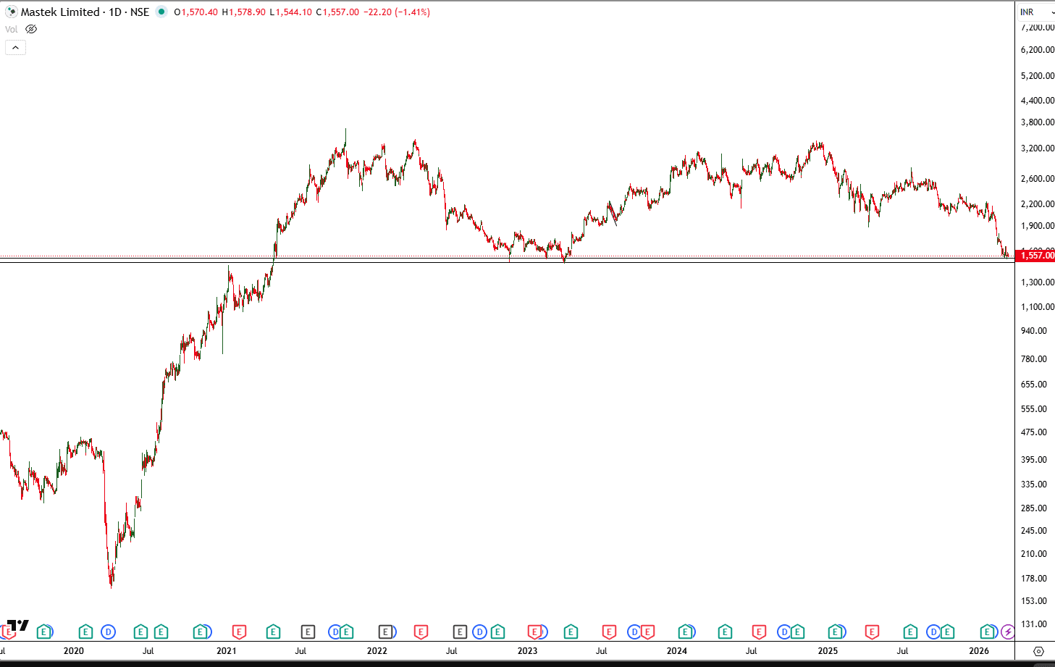Viewport: 1055px width, 667px height.
Task: Click the 940.00 price scale label
Action: tap(1034, 330)
